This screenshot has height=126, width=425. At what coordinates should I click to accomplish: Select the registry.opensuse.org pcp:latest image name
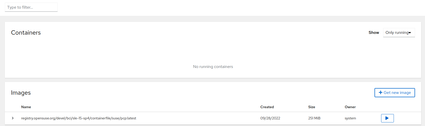tap(79, 118)
